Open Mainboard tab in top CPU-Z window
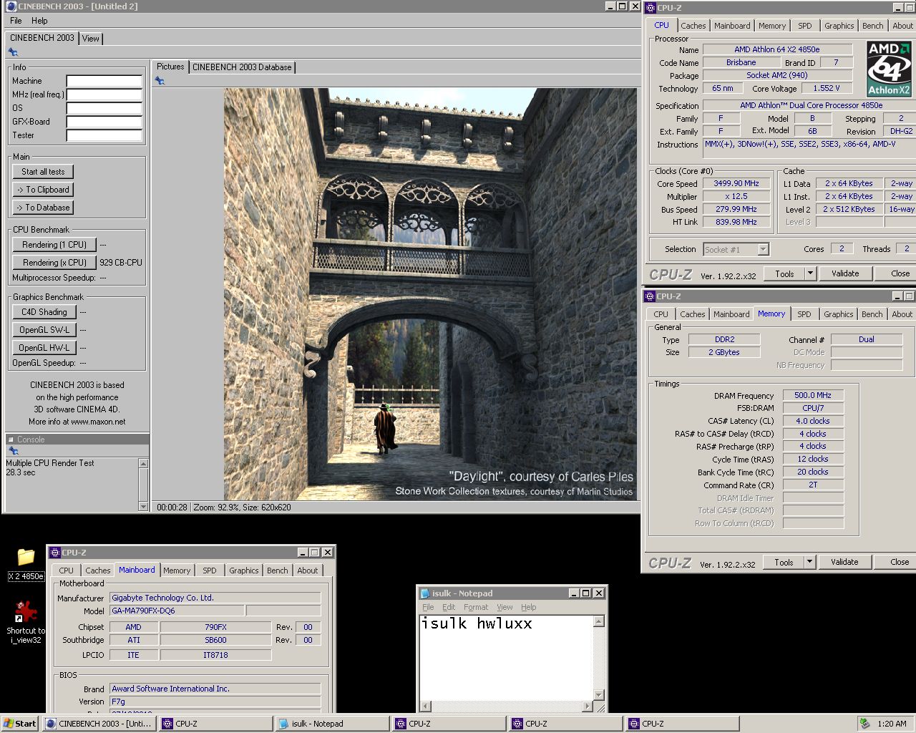This screenshot has height=733, width=916. (732, 26)
